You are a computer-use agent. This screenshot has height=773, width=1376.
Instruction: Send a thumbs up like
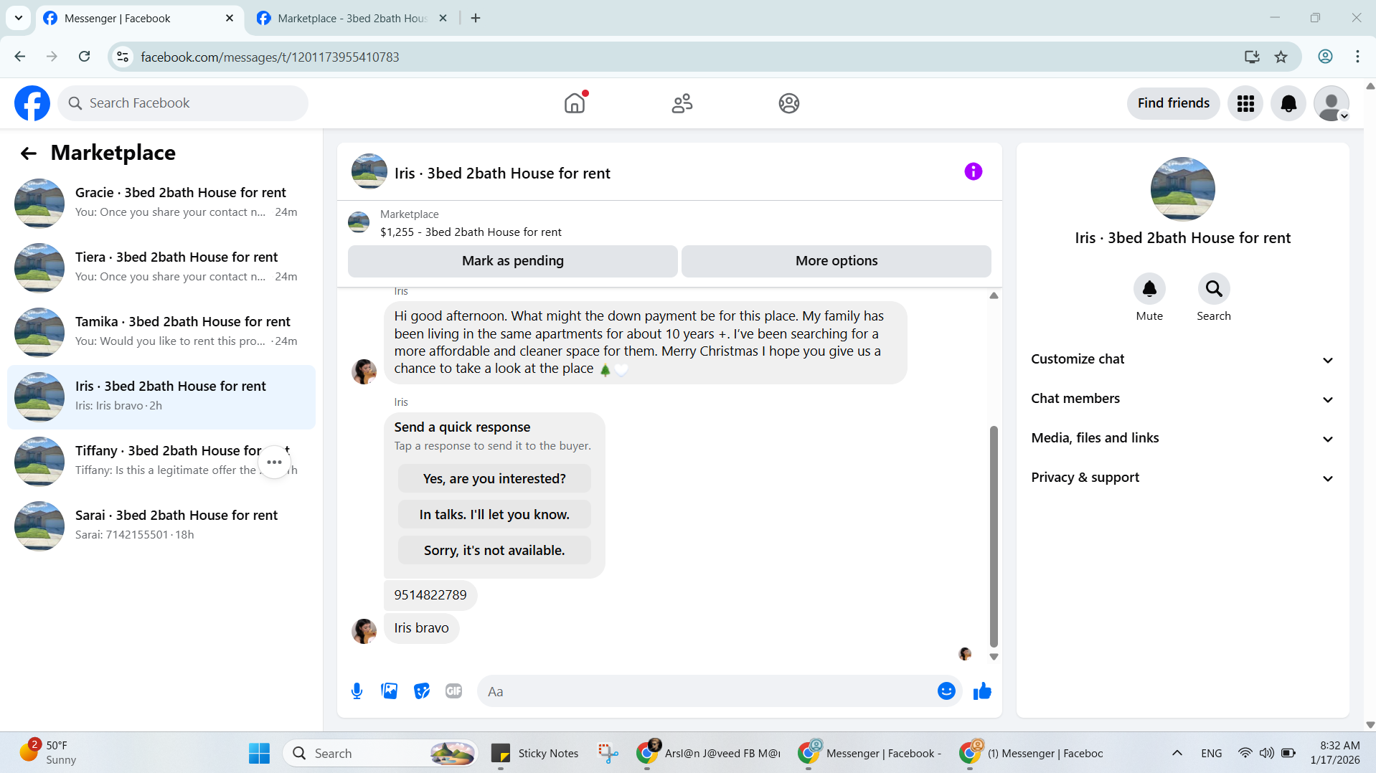[982, 691]
